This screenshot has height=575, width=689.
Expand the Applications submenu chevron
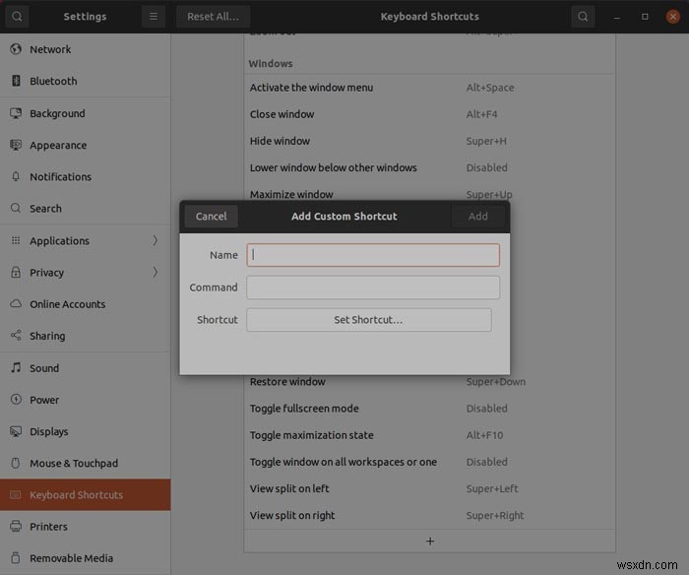(155, 240)
